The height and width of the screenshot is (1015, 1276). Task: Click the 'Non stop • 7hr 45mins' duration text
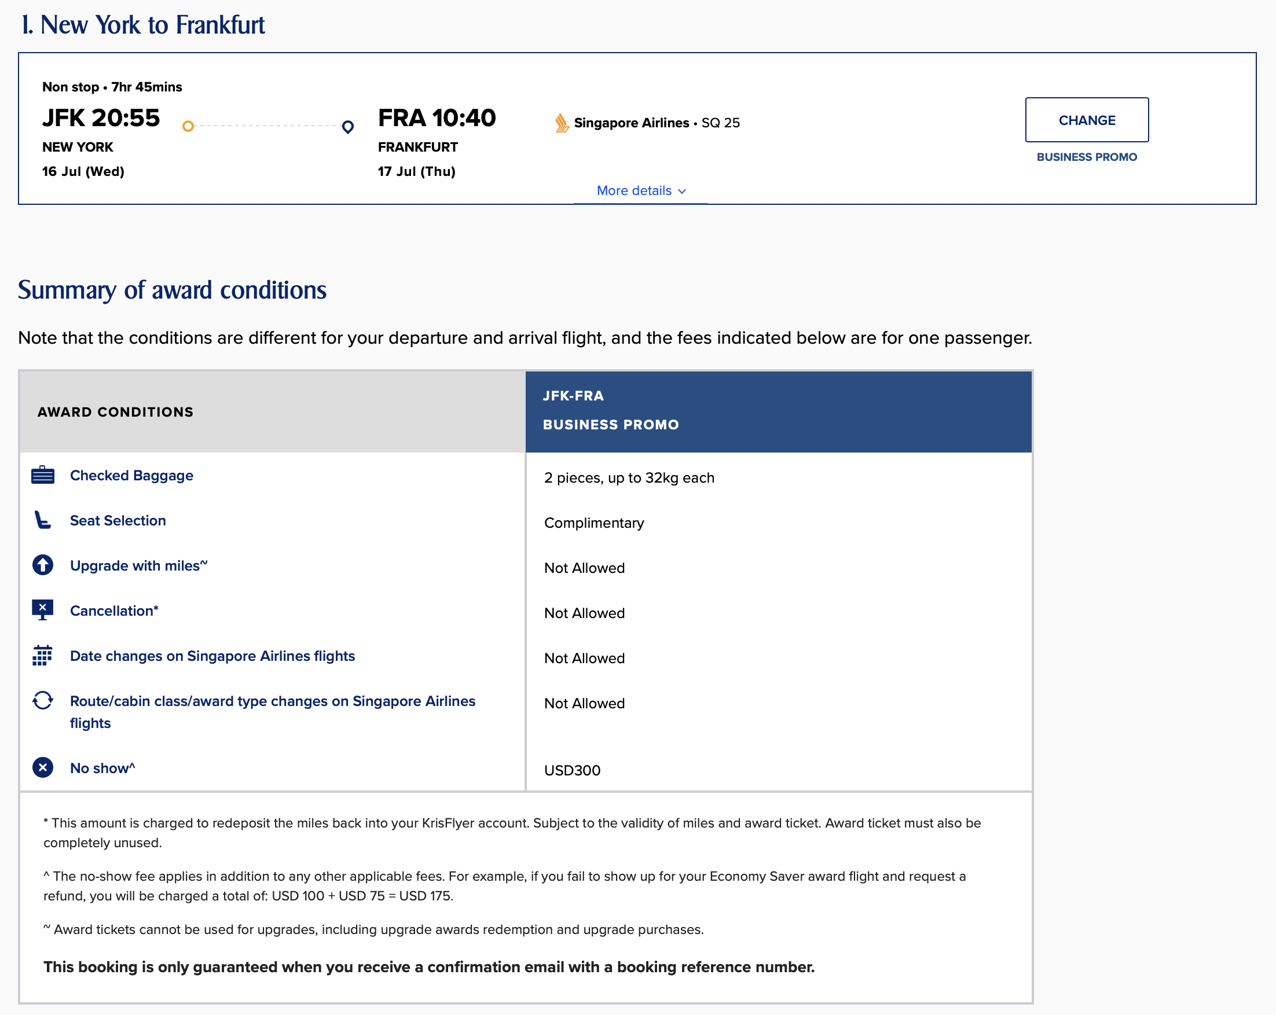point(112,87)
